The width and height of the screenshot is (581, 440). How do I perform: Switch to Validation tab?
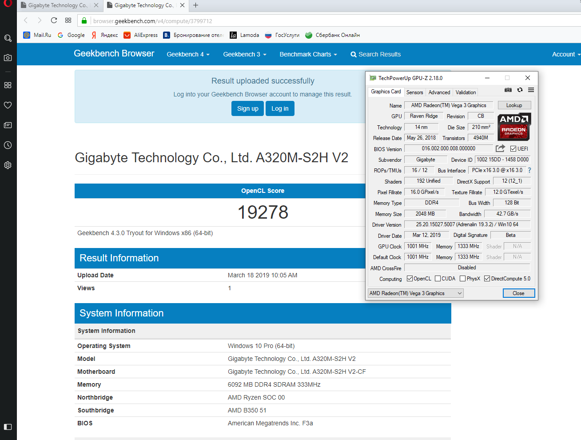[466, 92]
